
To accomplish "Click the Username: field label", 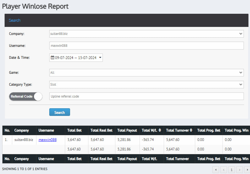I will (17, 46).
